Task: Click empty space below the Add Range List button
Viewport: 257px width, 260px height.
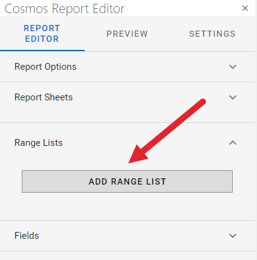Action: [x=127, y=206]
